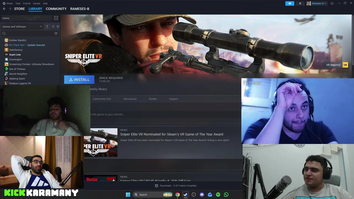Open the RAMESES-B profile tab
354x199 pixels.
[x=80, y=9]
